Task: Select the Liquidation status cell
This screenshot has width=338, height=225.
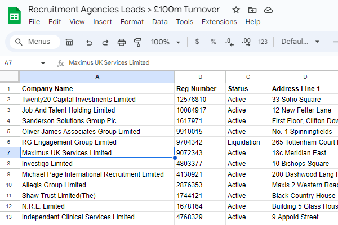Action: 248,142
